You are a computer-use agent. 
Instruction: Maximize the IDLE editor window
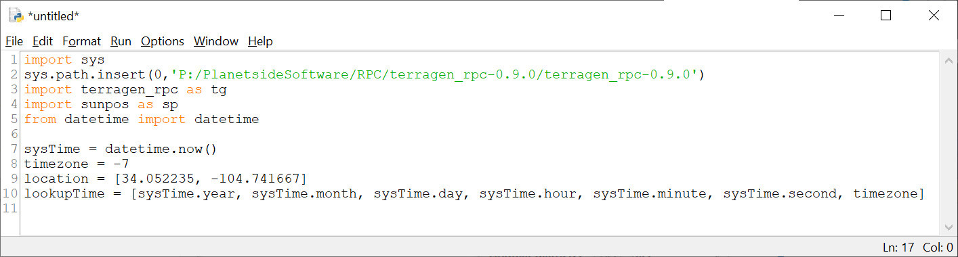click(886, 16)
